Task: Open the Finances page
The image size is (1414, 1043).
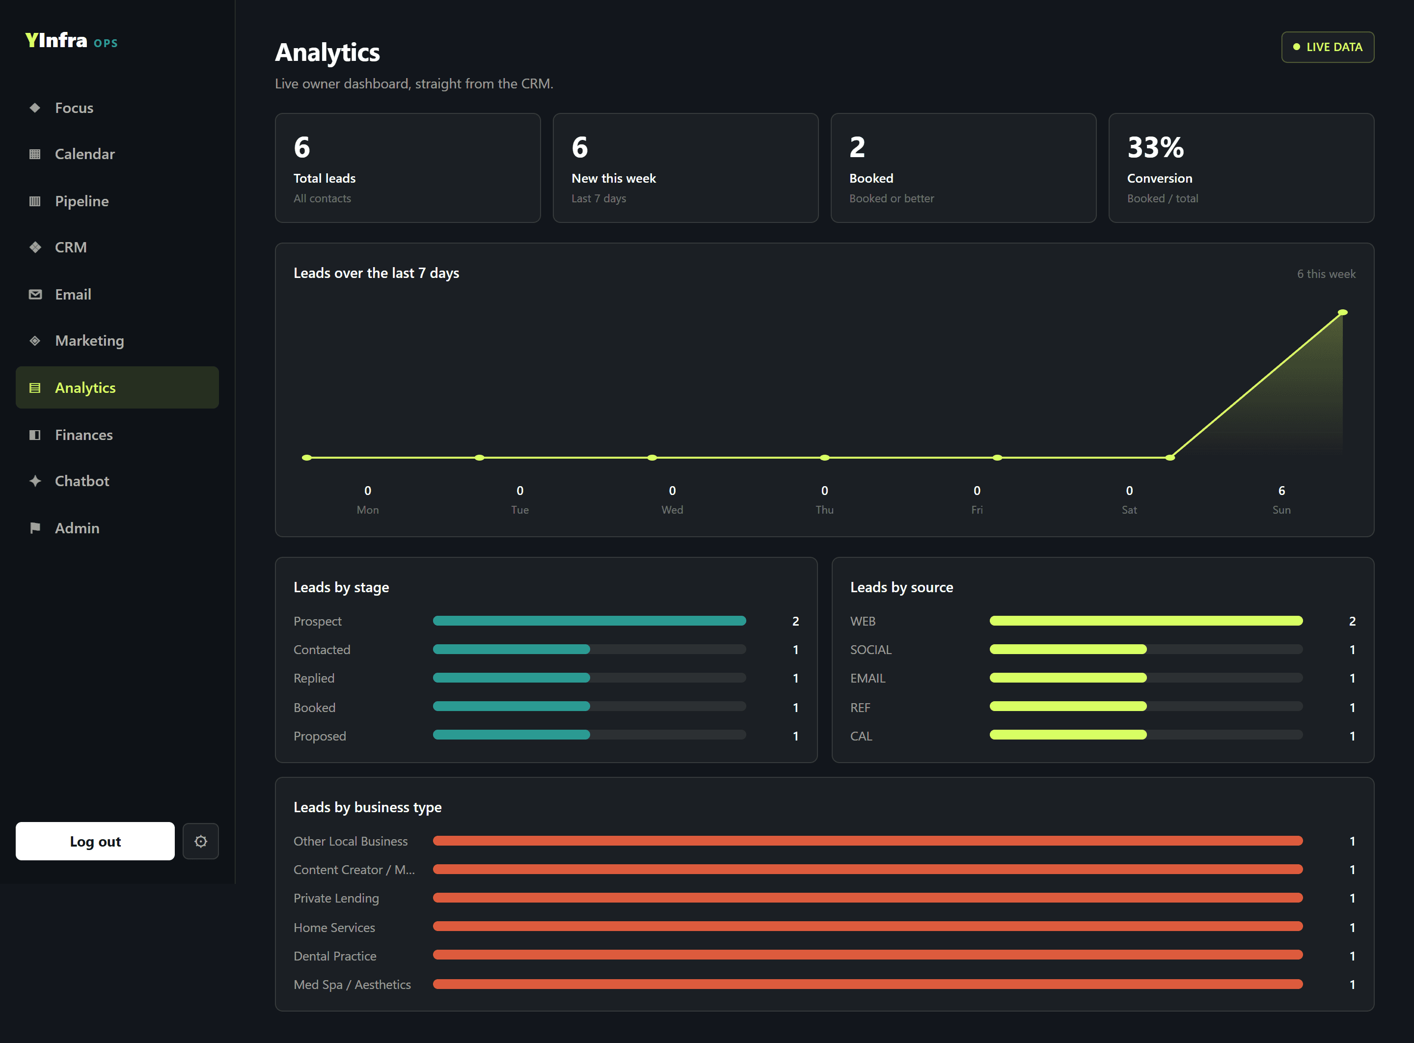Action: tap(117, 435)
